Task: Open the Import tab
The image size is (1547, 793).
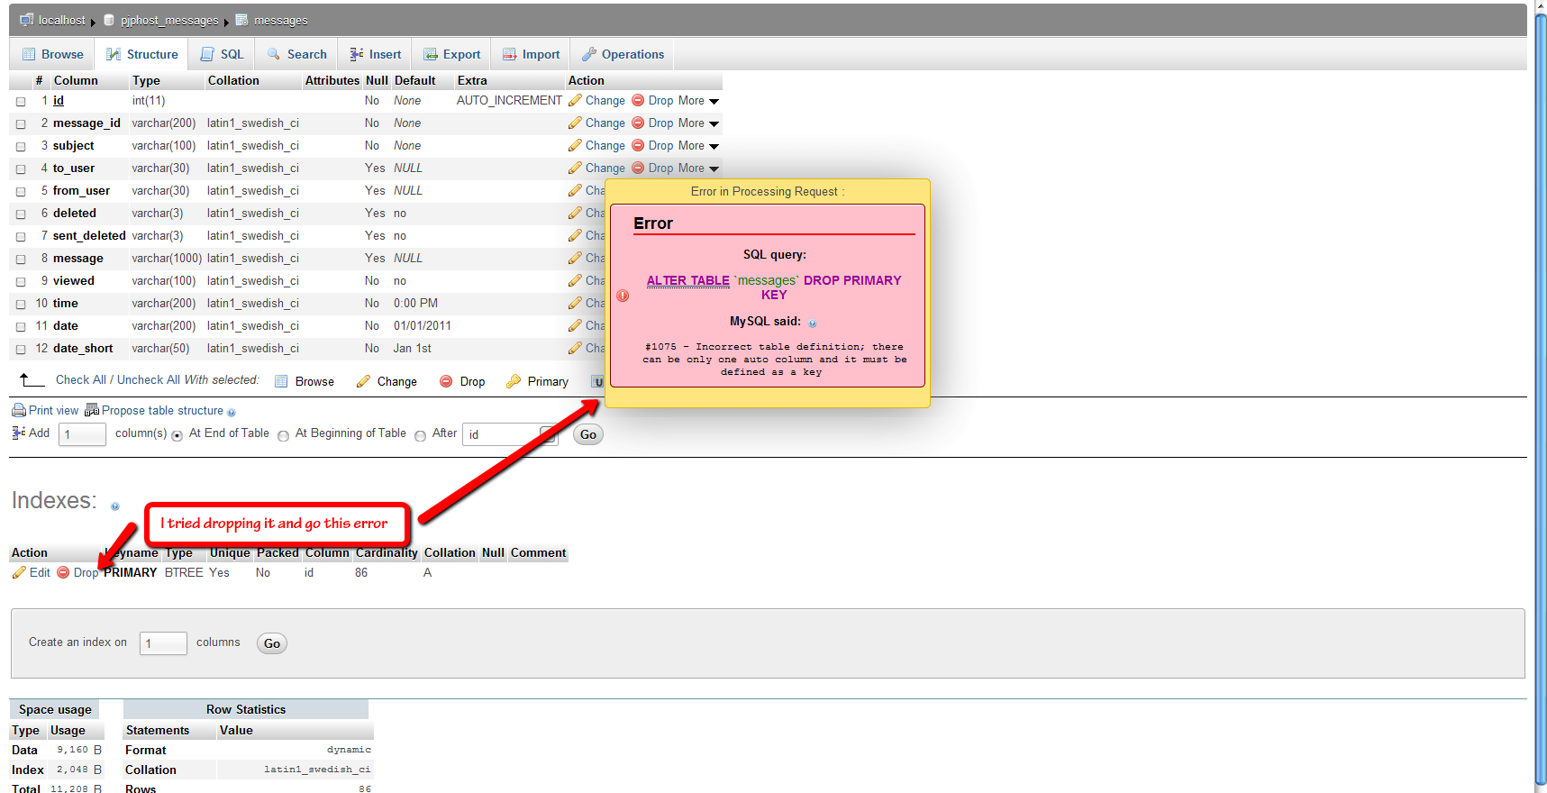Action: pos(532,54)
